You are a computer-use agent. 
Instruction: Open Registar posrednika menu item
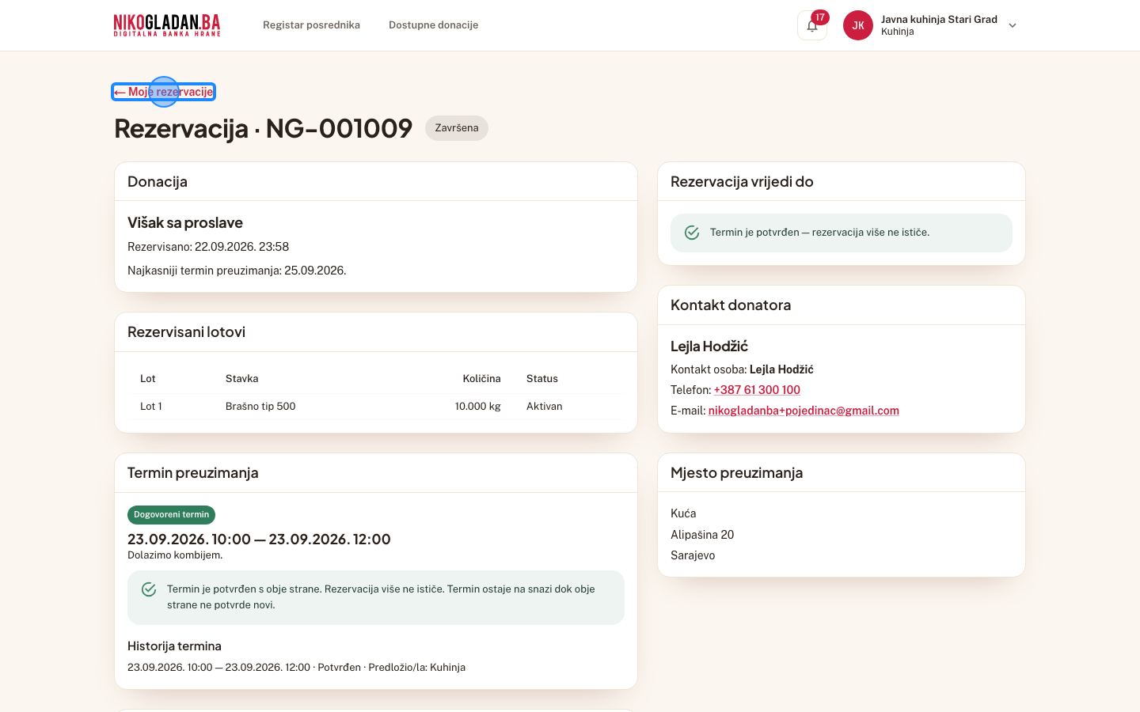click(311, 25)
